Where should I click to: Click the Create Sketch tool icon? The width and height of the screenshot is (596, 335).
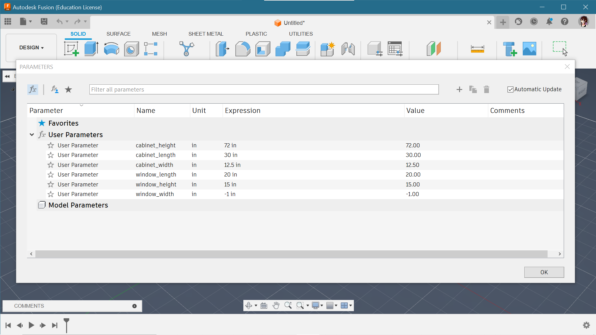click(x=71, y=49)
